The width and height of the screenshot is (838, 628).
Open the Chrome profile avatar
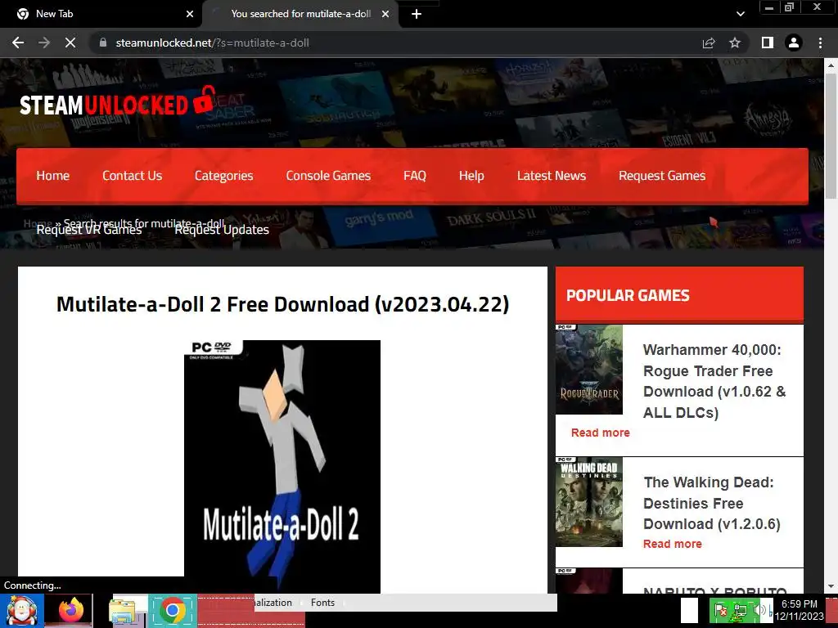pos(794,43)
